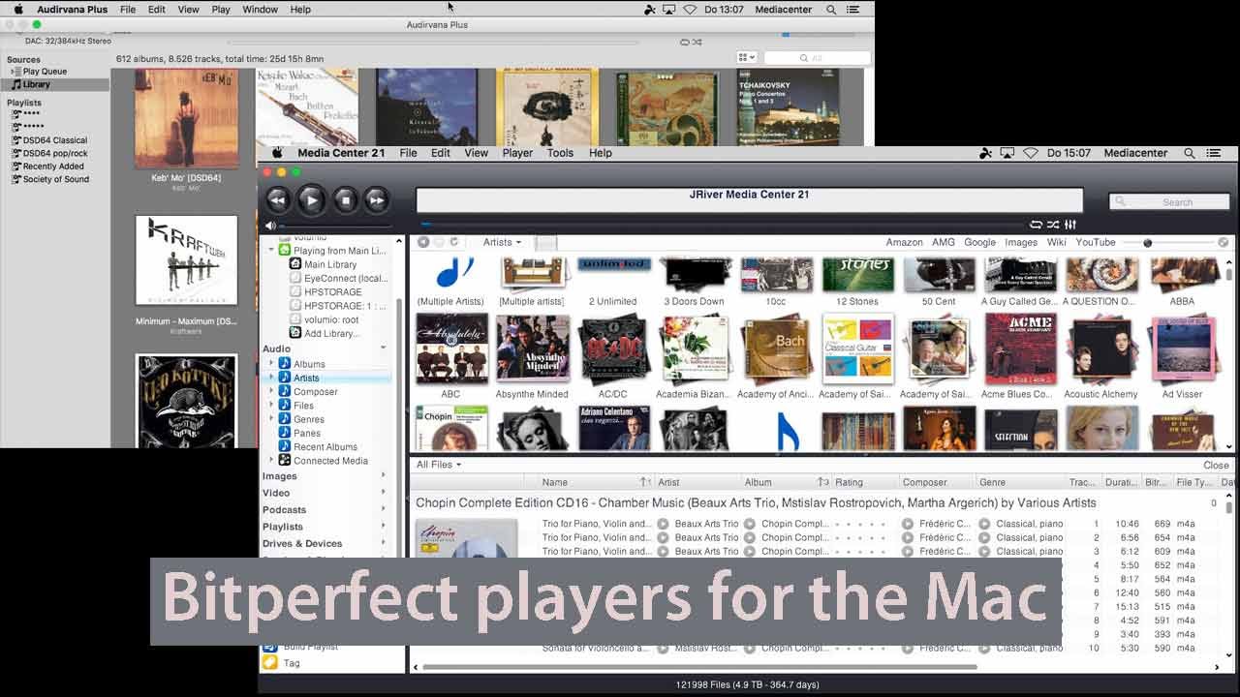Open Audirvana Plus Play menu
This screenshot has height=697, width=1240.
[221, 10]
